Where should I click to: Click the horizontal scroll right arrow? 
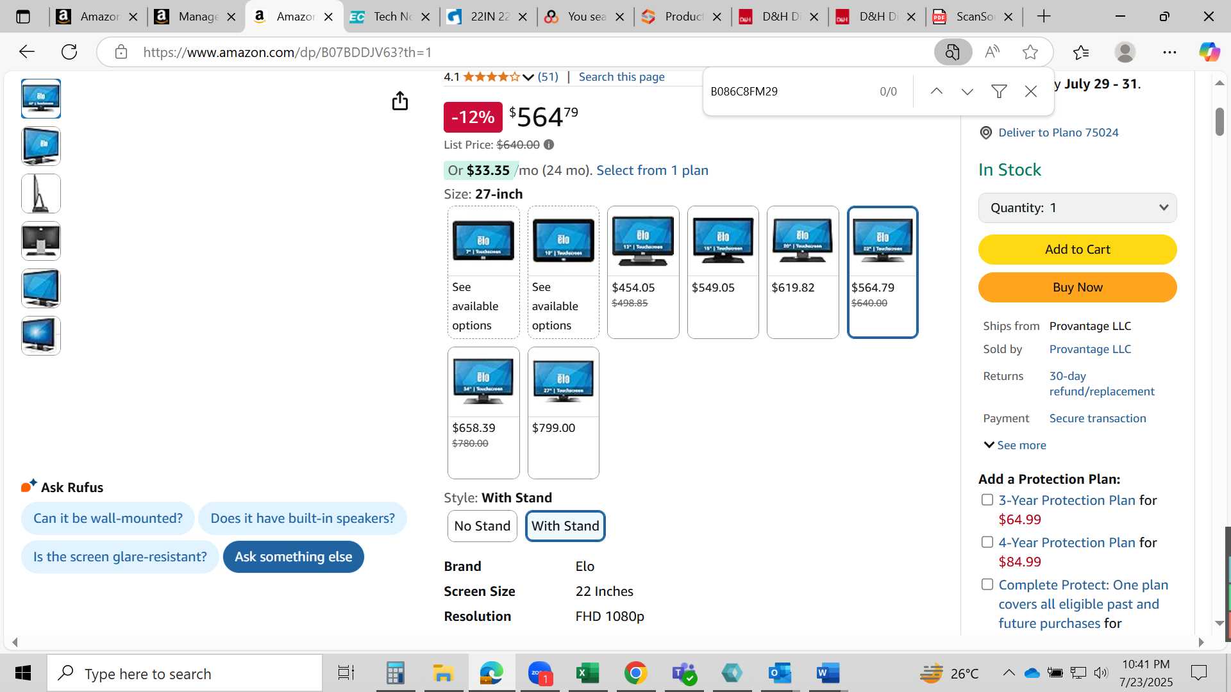[1202, 642]
